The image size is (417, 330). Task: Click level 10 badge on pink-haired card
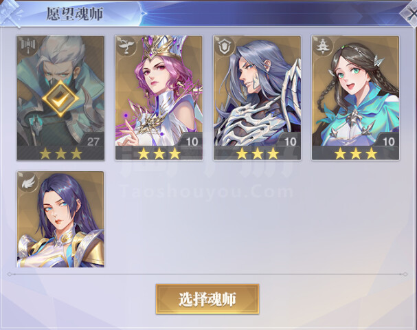point(192,142)
